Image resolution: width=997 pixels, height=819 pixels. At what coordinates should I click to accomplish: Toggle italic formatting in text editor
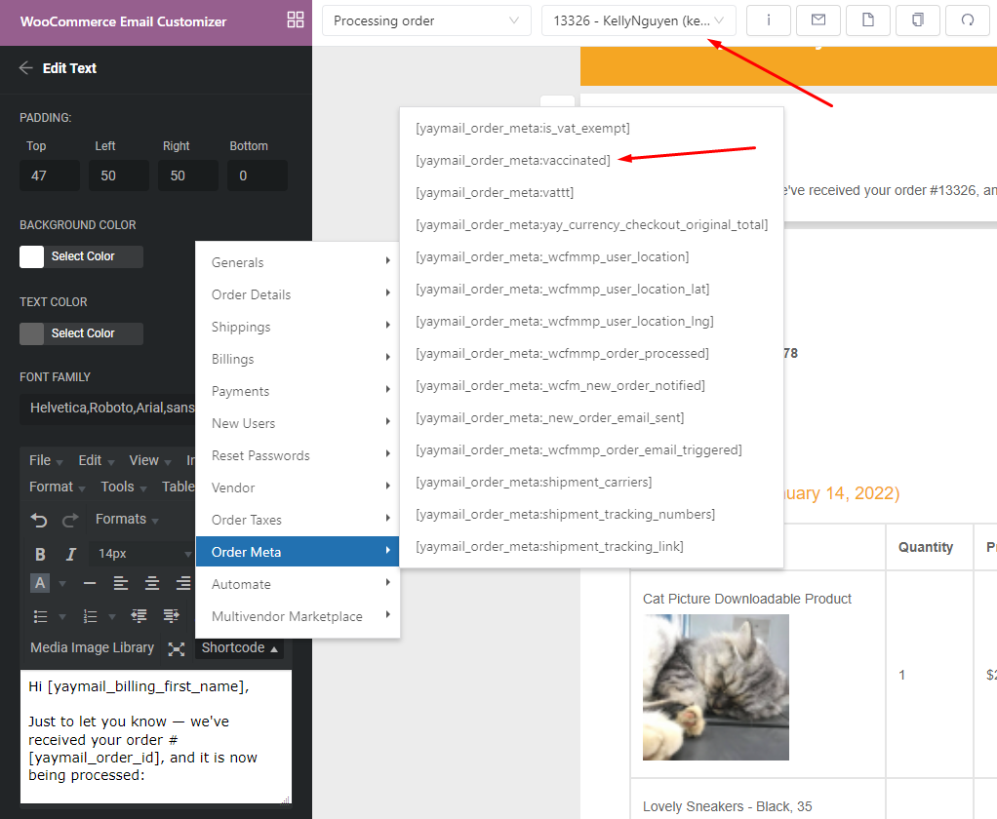tap(70, 554)
